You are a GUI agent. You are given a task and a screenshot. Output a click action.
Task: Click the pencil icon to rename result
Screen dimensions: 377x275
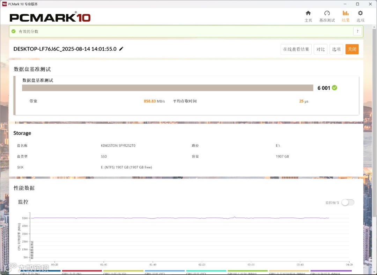[x=121, y=49]
